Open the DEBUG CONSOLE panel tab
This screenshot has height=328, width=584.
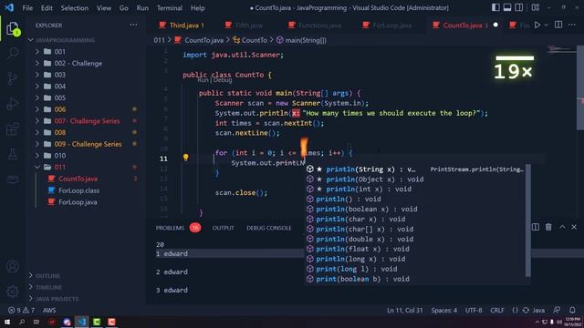269,228
